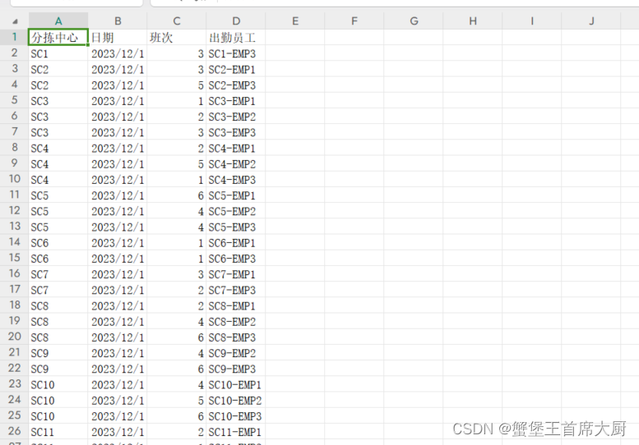Click shift value 4 in SC9-EMP2 row

(x=177, y=353)
